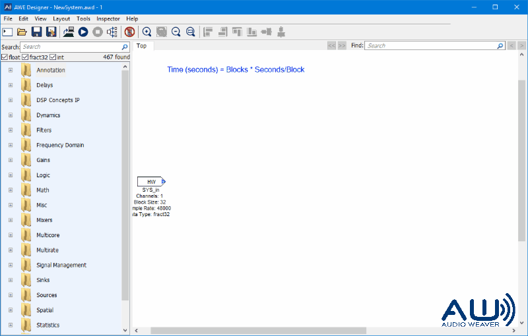The image size is (528, 336).
Task: Expand the Filters folder
Action: coord(11,130)
